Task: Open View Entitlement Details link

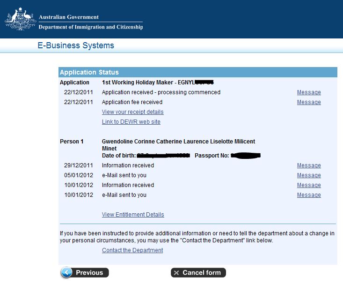Action: pyautogui.click(x=133, y=215)
